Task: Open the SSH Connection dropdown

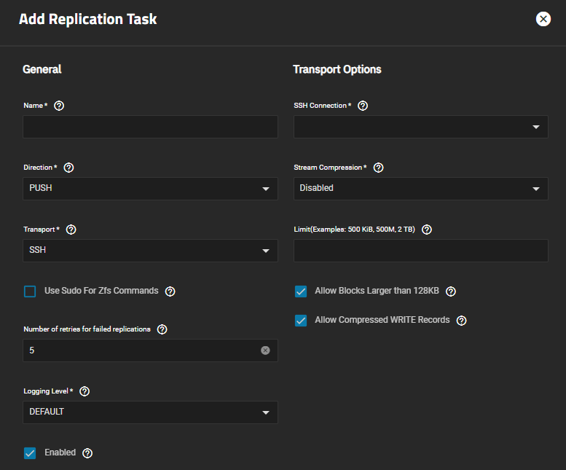Action: pyautogui.click(x=420, y=127)
